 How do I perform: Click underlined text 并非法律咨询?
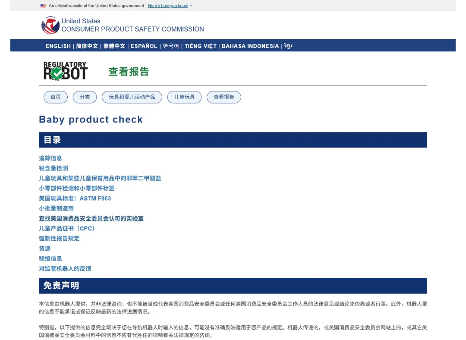106,304
